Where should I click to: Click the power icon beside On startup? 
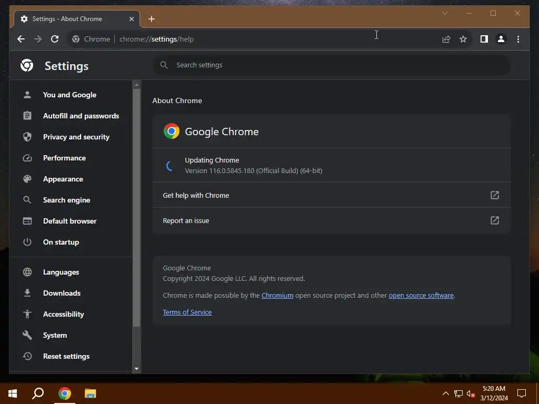tap(27, 242)
